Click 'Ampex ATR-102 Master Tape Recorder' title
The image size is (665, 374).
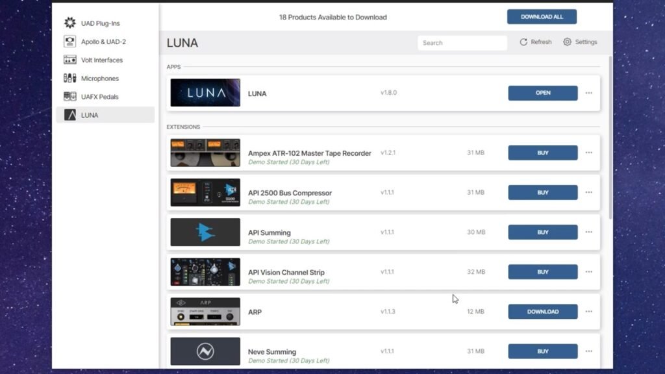click(x=310, y=153)
